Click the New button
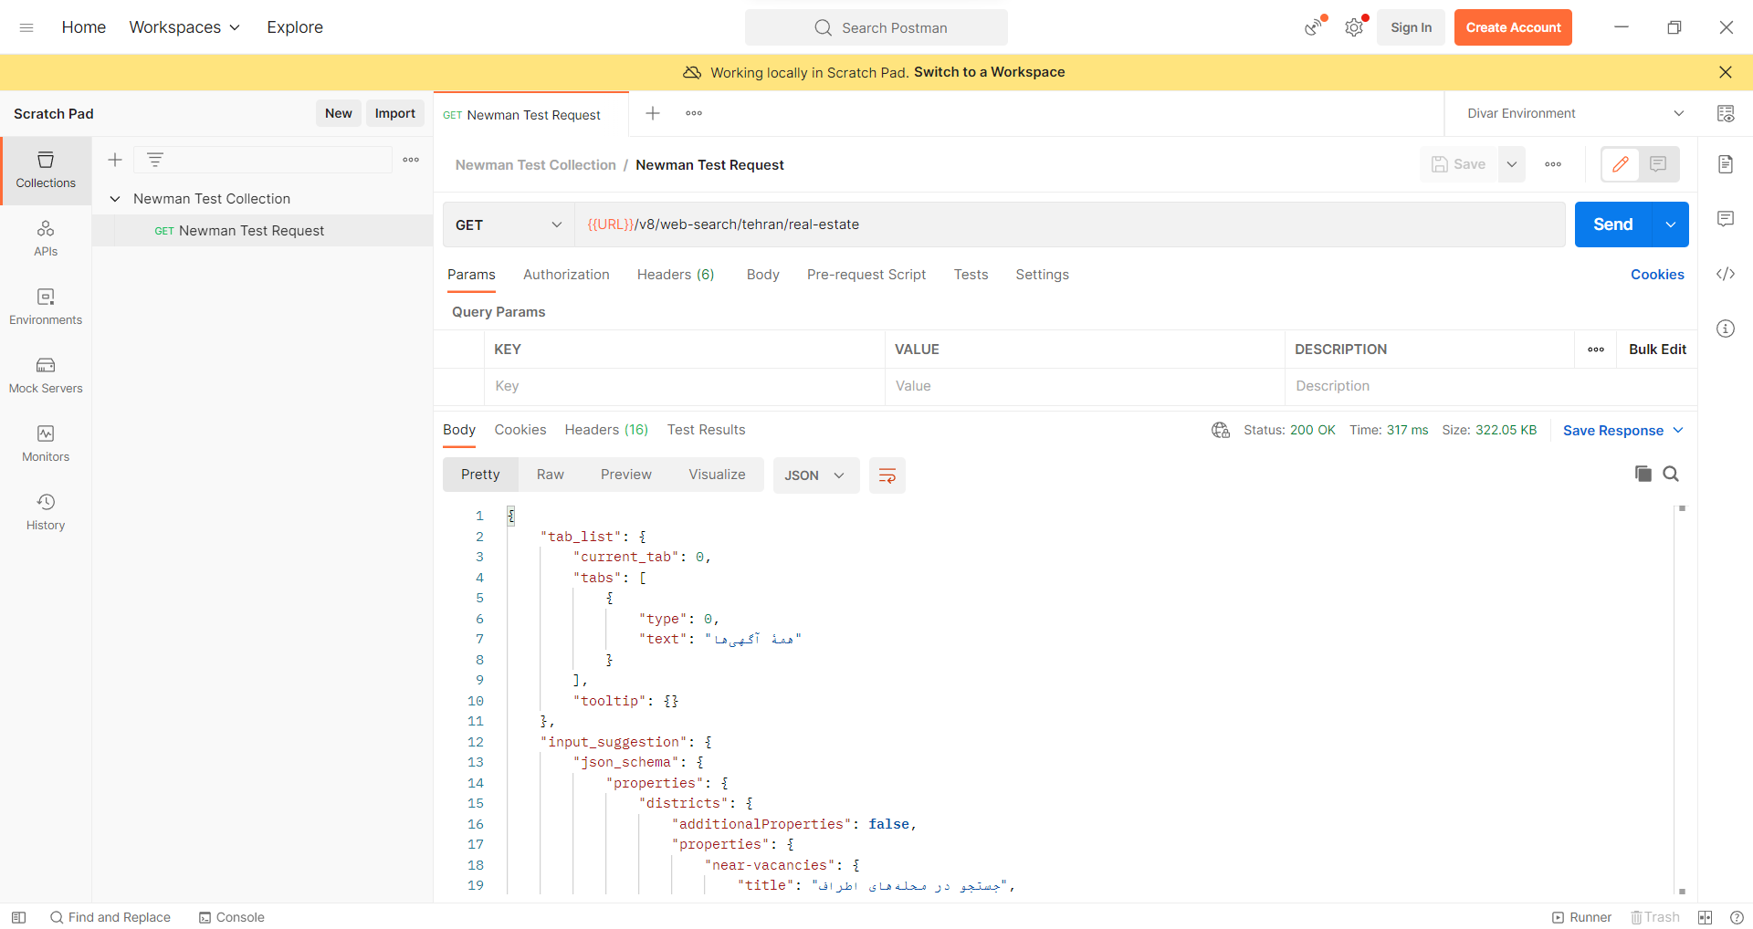 338,113
